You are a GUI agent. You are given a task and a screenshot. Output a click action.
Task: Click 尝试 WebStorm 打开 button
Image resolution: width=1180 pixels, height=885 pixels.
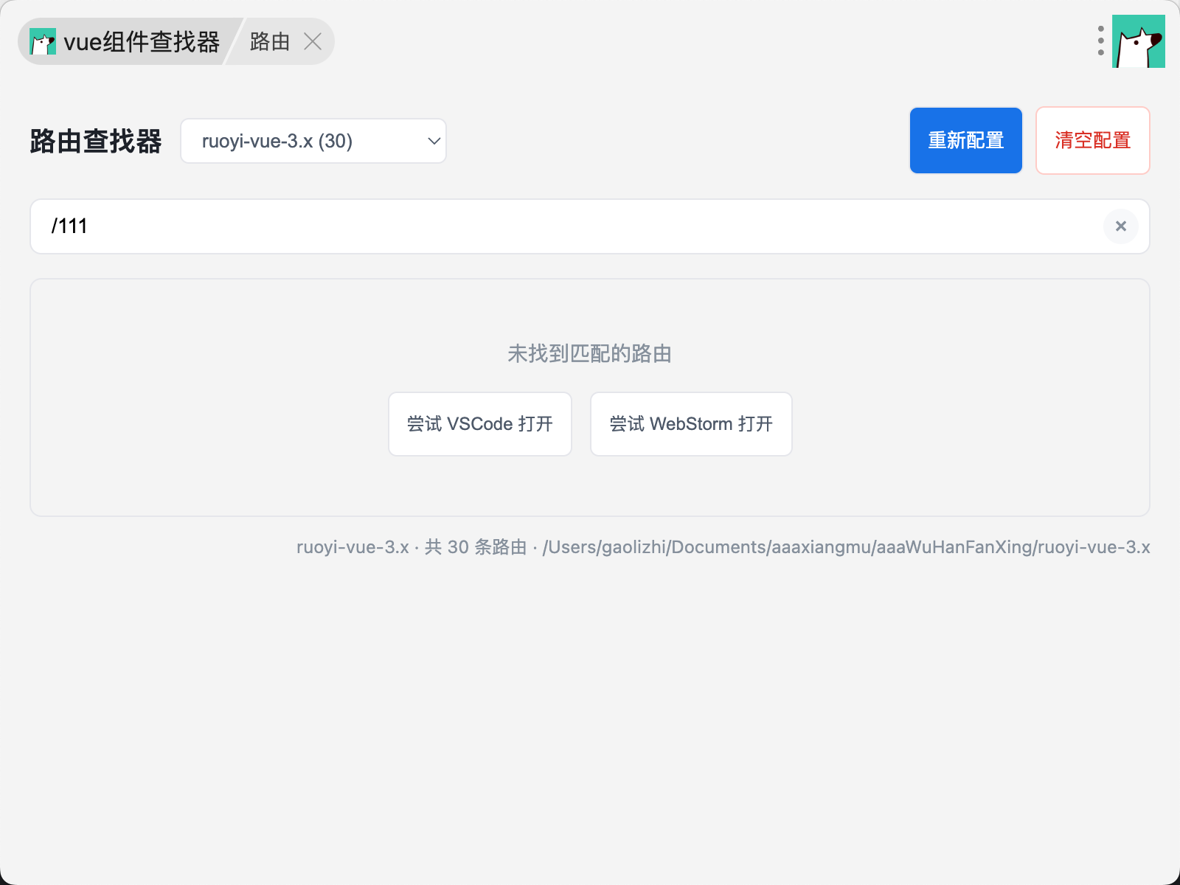[x=691, y=424]
